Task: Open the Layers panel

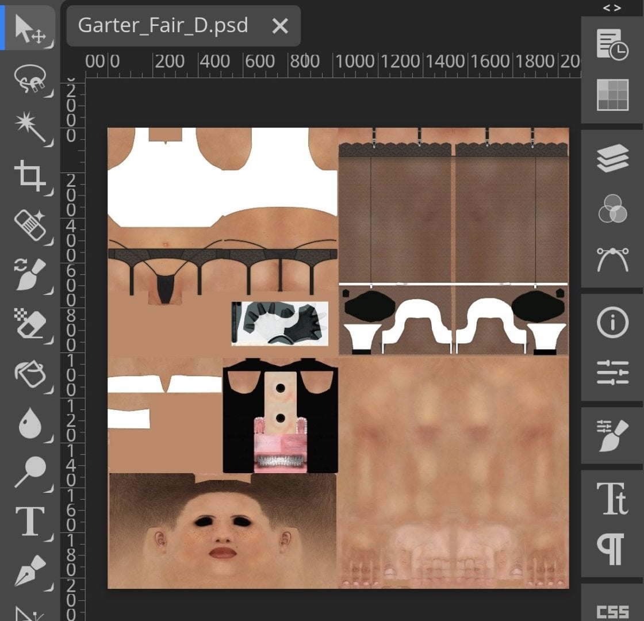Action: (612, 158)
